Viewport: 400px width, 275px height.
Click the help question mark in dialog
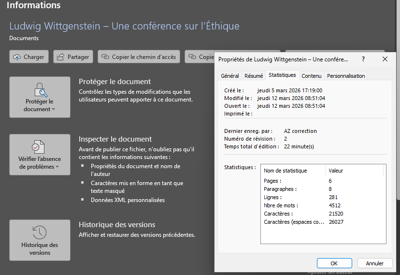[363, 59]
